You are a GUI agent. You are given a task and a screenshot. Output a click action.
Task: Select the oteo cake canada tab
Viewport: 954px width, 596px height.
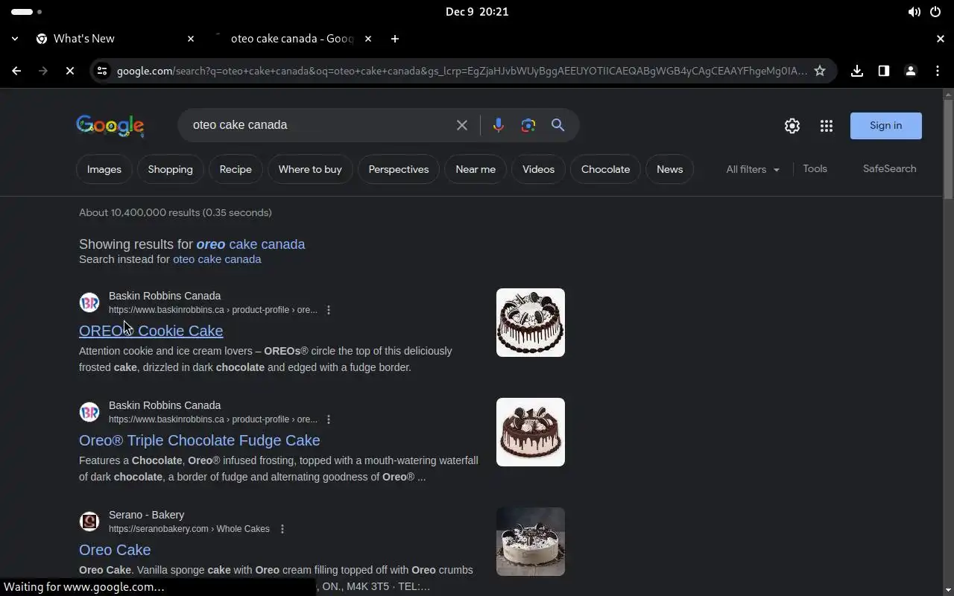pyautogui.click(x=292, y=39)
